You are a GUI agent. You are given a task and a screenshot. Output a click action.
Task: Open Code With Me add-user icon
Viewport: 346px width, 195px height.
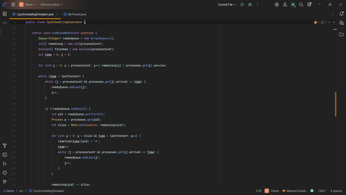(285, 5)
